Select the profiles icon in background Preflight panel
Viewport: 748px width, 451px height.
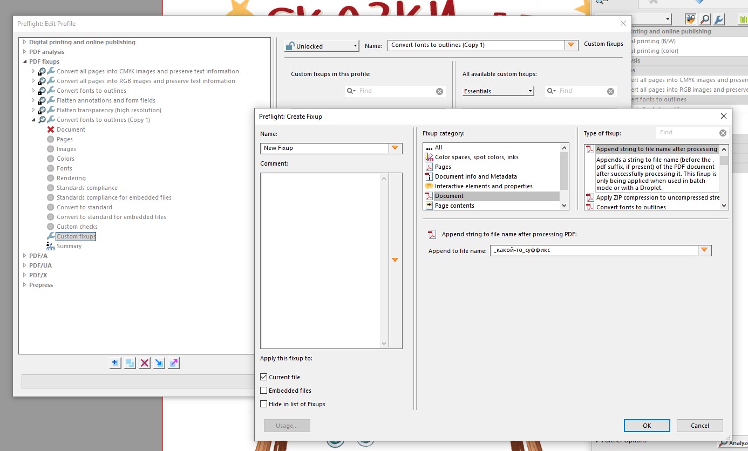[690, 19]
